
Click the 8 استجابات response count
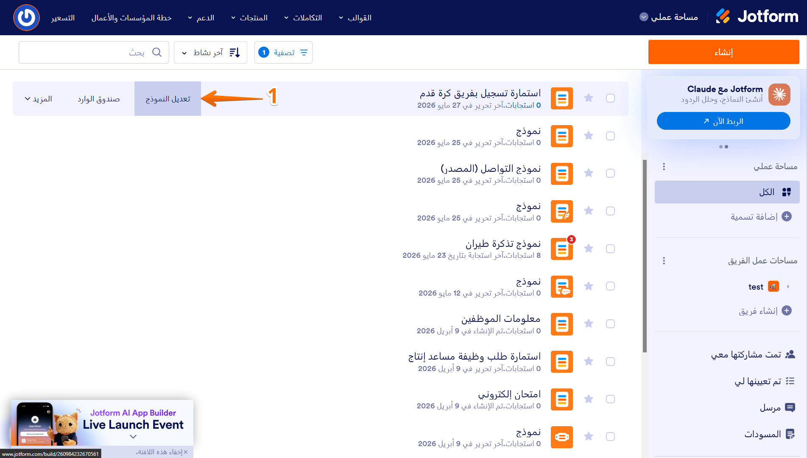pyautogui.click(x=522, y=255)
